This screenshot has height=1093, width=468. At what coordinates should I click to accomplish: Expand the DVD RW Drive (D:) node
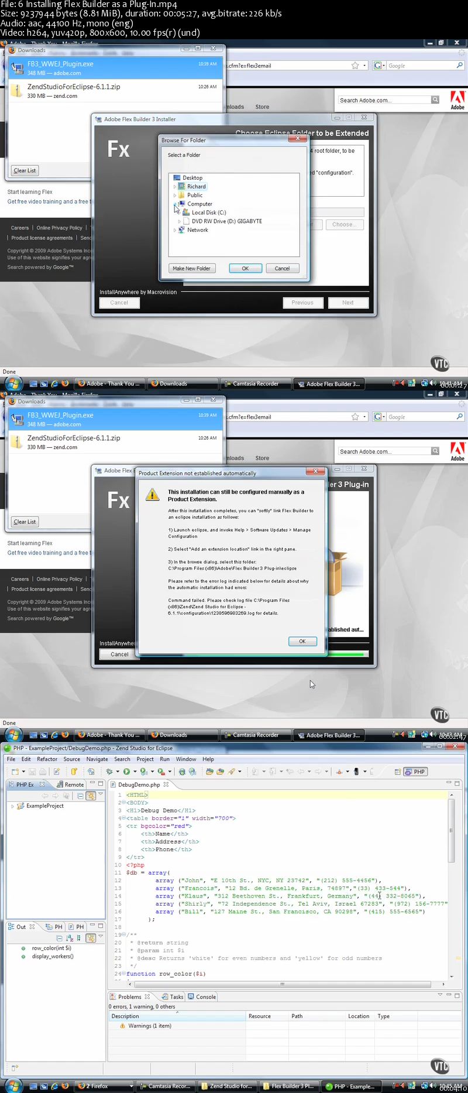tap(179, 221)
